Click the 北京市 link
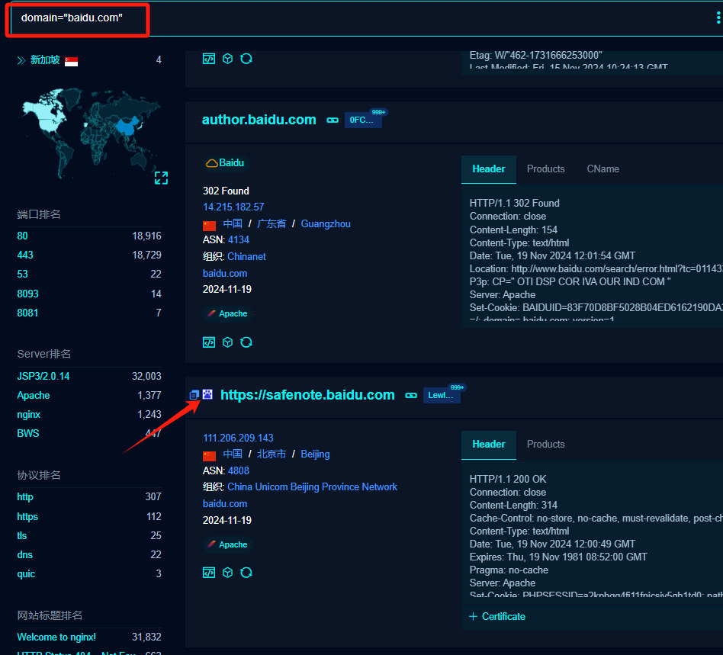723x655 pixels. (272, 454)
